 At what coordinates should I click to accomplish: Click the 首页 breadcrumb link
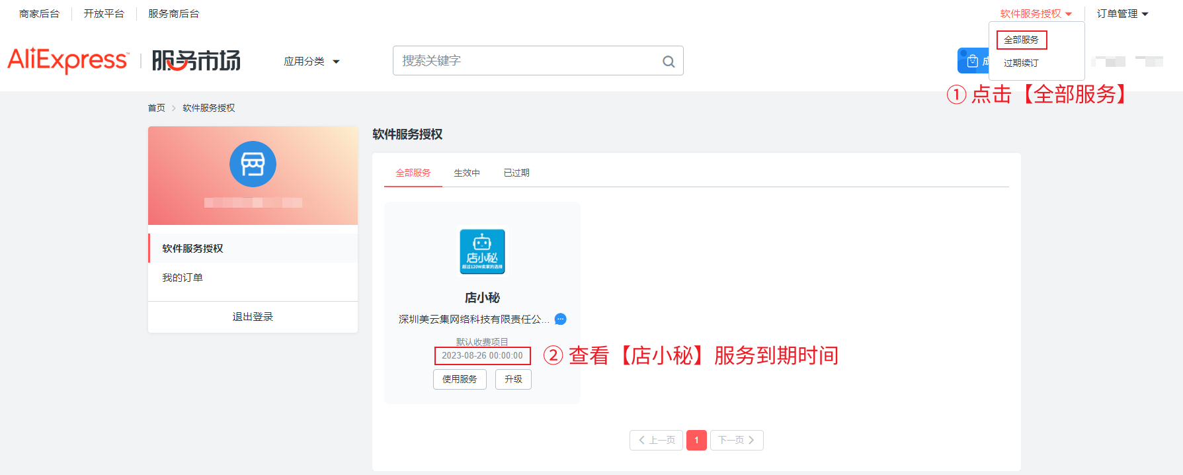tap(157, 108)
